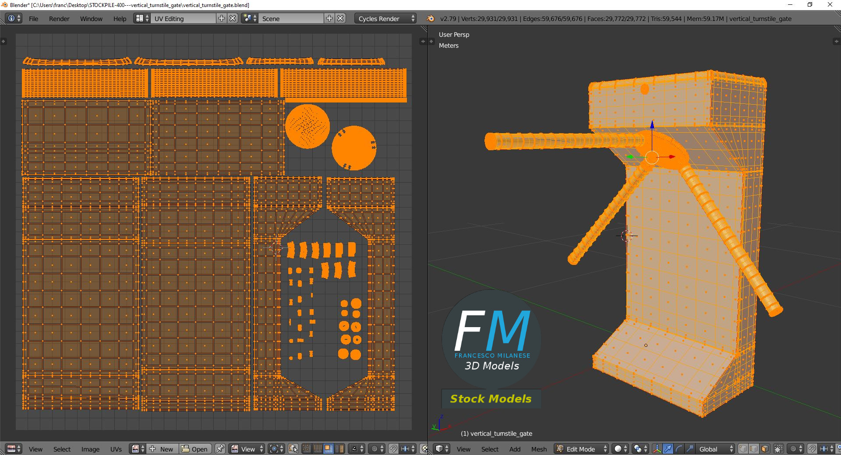Select the translate manipulator
The width and height of the screenshot is (841, 455).
[668, 449]
